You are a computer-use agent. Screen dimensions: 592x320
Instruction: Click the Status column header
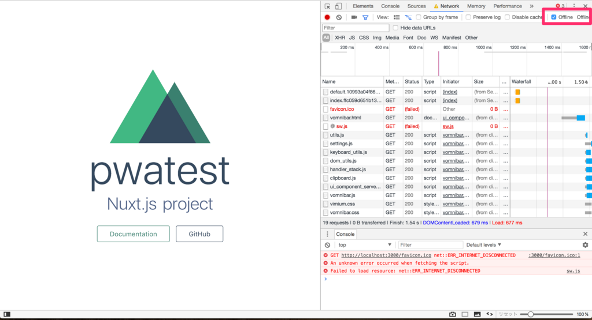tap(412, 82)
